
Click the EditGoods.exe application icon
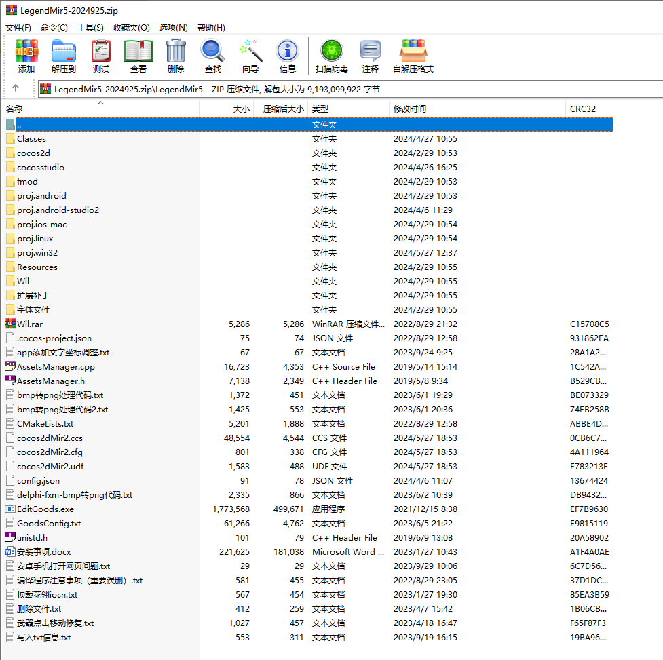(10, 509)
